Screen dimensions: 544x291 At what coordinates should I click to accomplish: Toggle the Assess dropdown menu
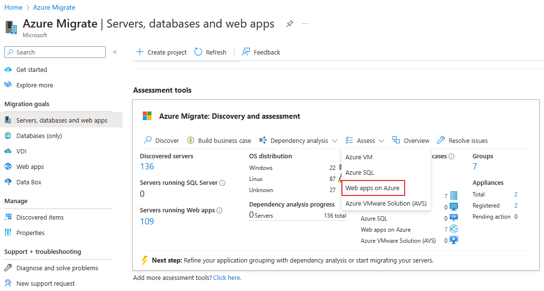coord(365,140)
